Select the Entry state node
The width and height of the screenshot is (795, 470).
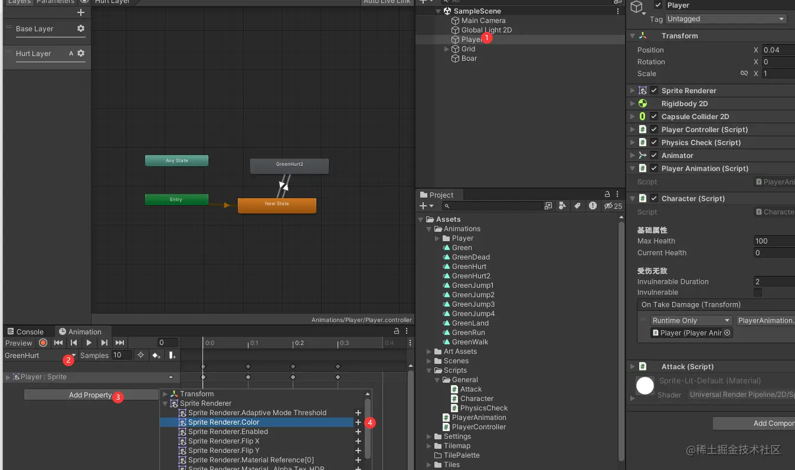[176, 199]
